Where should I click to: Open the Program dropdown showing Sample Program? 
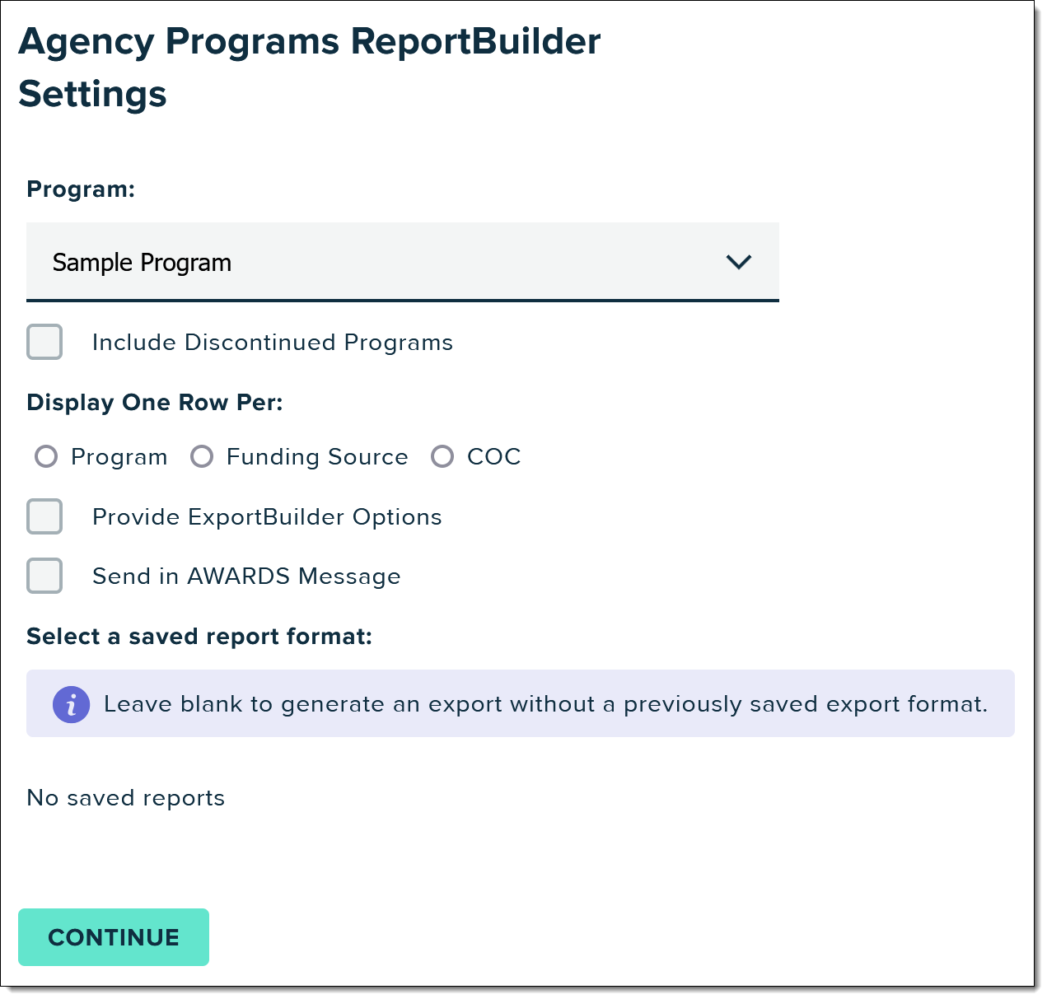tap(403, 262)
